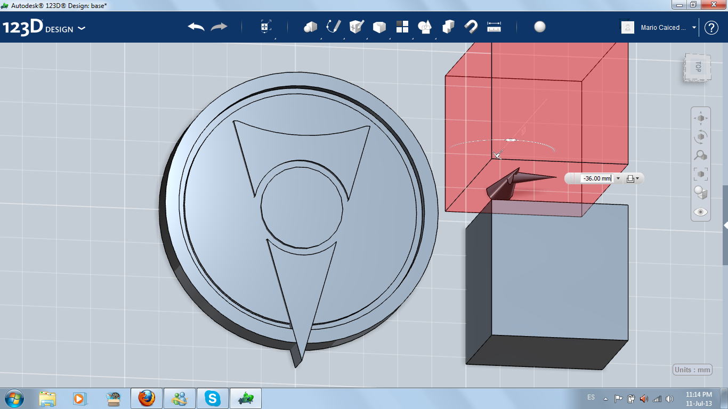Image resolution: width=728 pixels, height=409 pixels.
Task: Open the Help question mark
Action: 711,28
